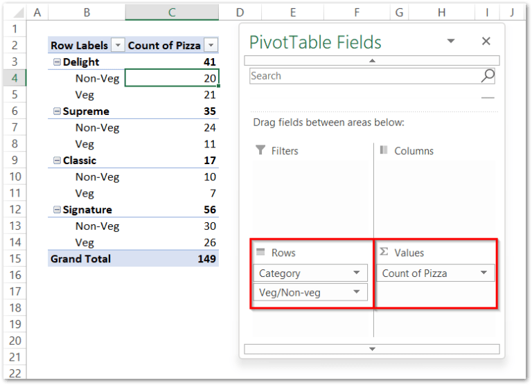
Task: Select Non-Veg row under Delight
Action: [x=87, y=78]
